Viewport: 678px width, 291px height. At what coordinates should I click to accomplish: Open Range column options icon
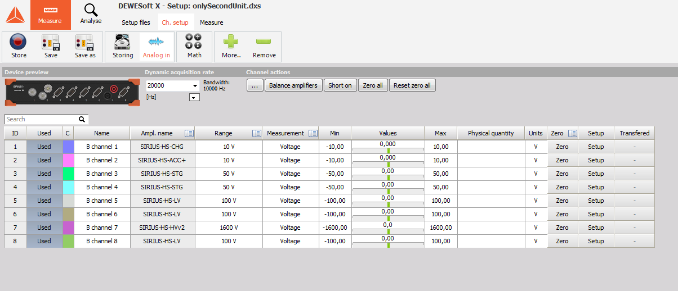pos(257,133)
